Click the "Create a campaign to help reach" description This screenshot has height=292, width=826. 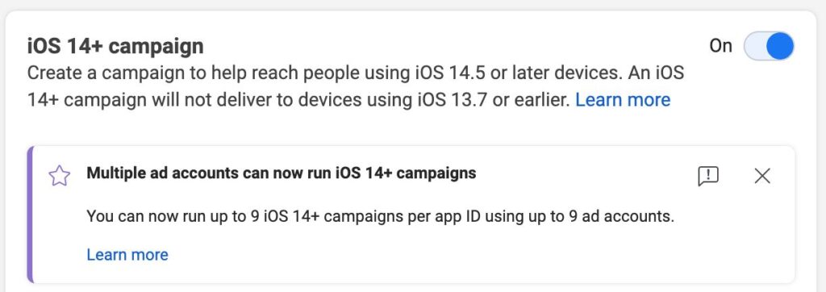coord(174,73)
